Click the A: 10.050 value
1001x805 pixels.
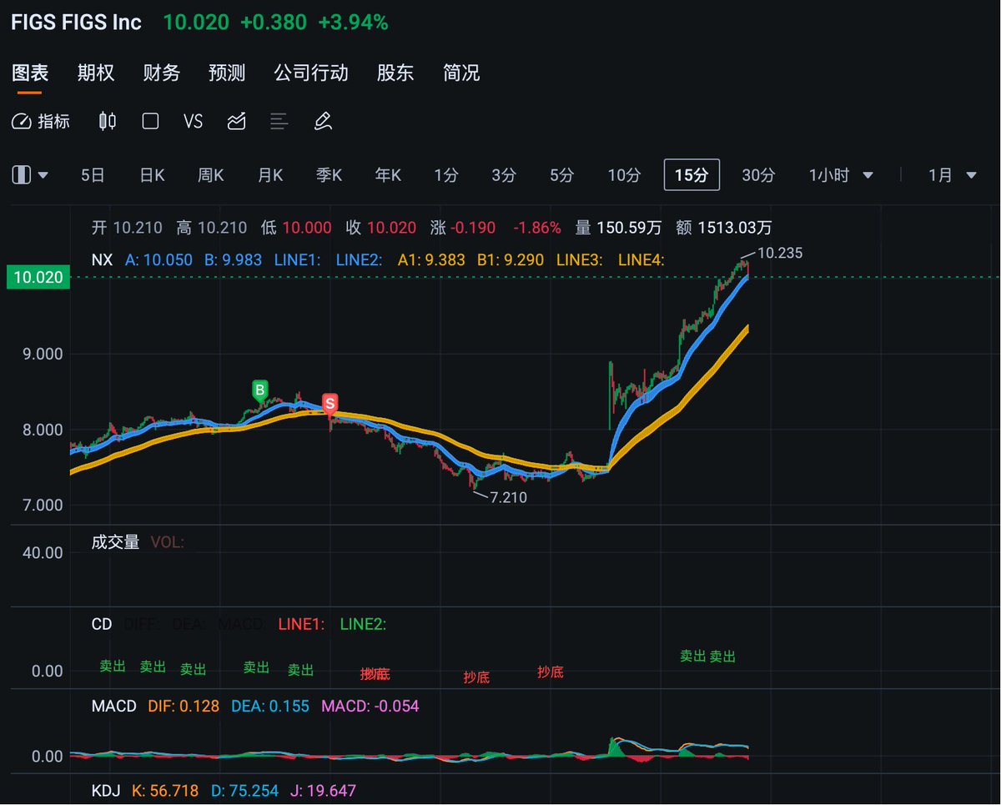160,260
